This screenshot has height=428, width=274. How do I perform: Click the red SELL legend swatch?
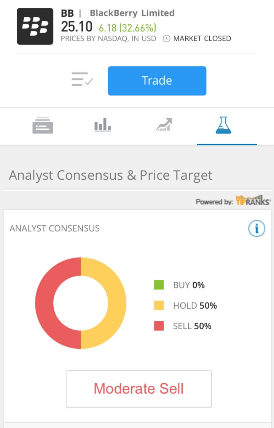pos(159,326)
